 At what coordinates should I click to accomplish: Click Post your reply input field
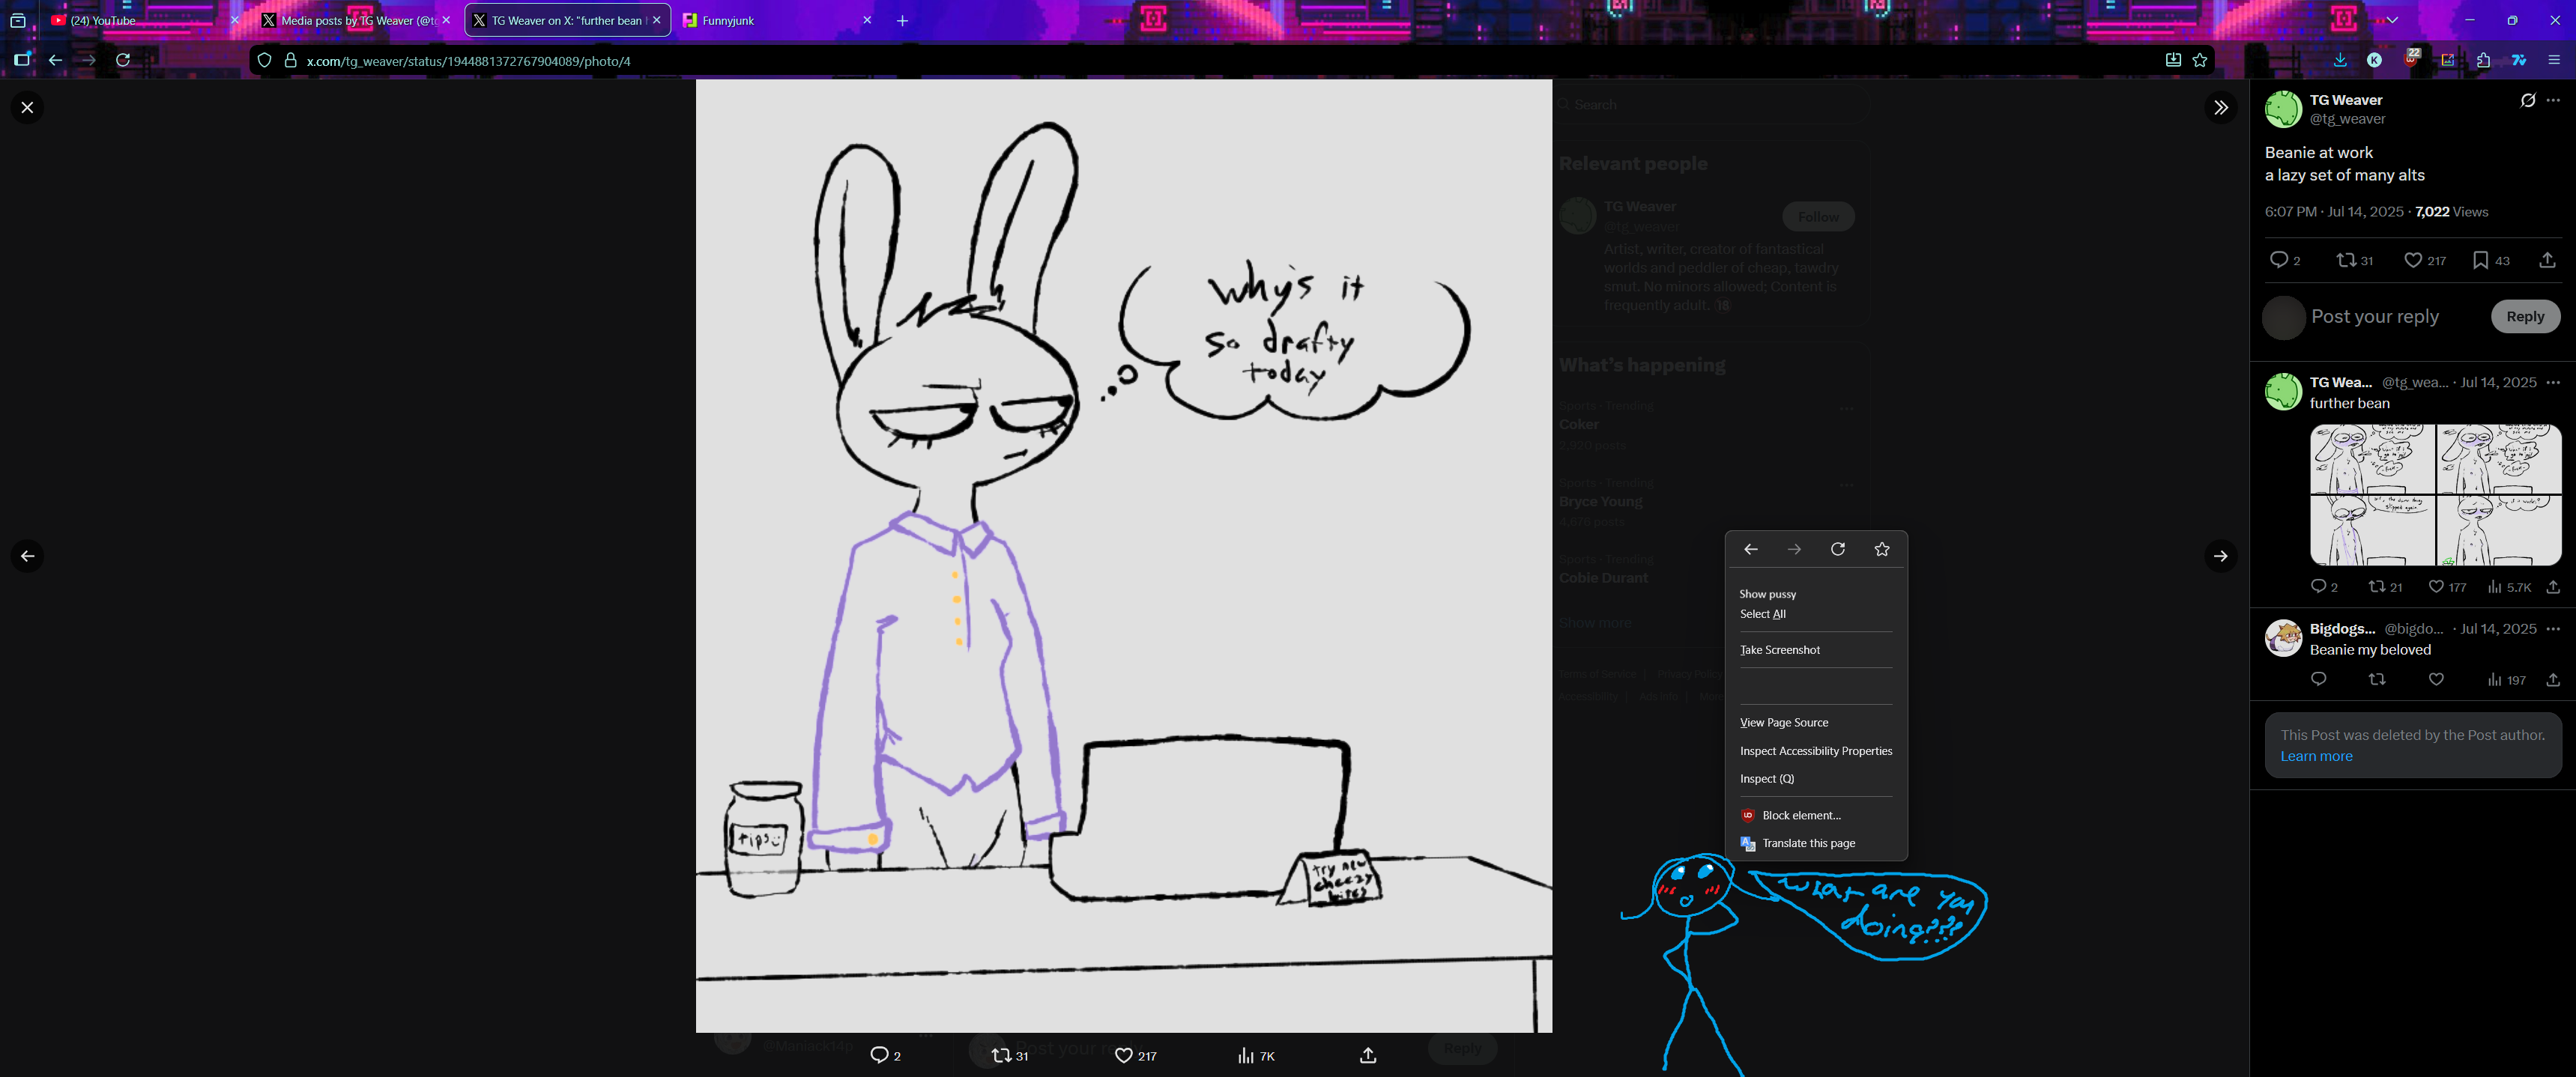pyautogui.click(x=2375, y=317)
